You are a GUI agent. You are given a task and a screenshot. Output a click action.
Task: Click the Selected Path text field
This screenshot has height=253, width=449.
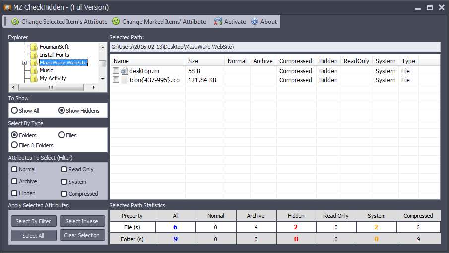[x=275, y=47]
